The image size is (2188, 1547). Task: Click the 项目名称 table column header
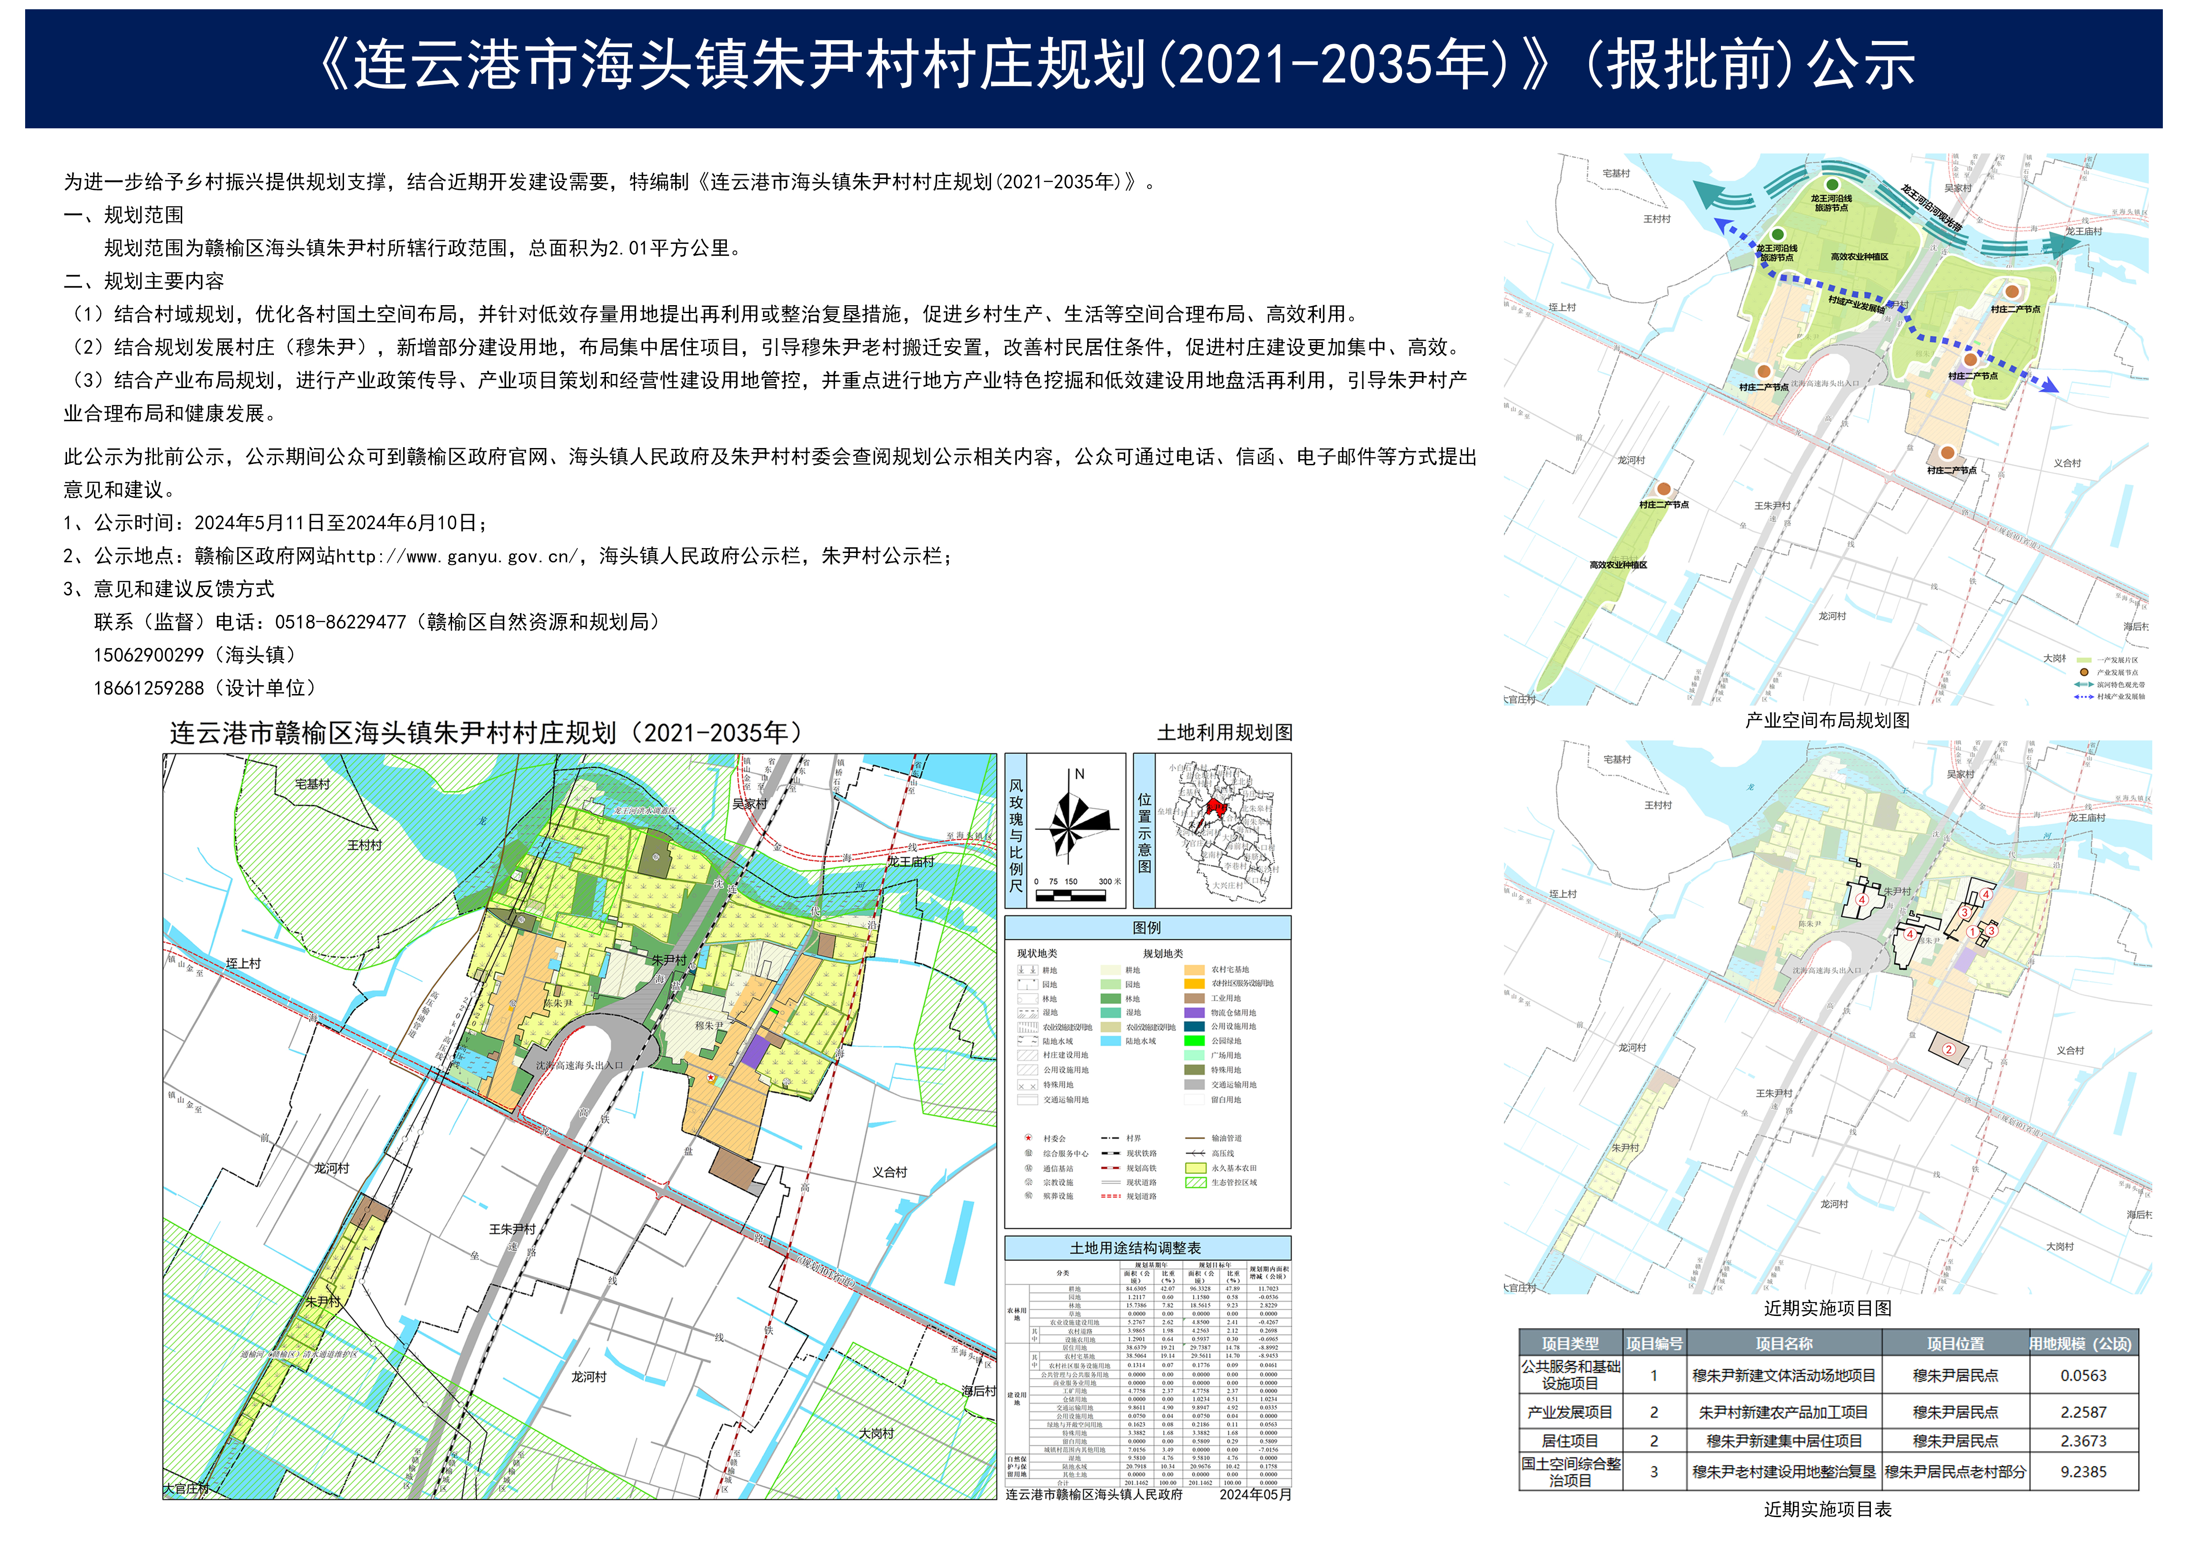point(1784,1343)
